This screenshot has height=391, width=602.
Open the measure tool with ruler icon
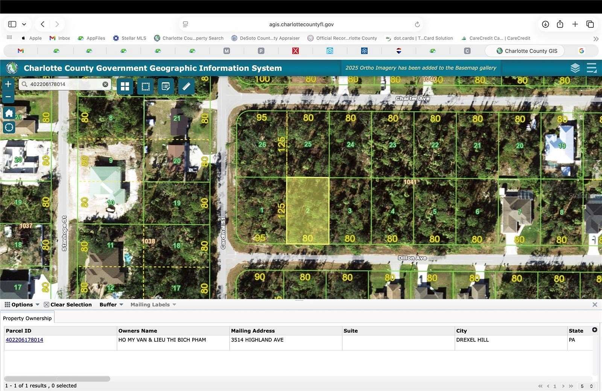coord(186,86)
